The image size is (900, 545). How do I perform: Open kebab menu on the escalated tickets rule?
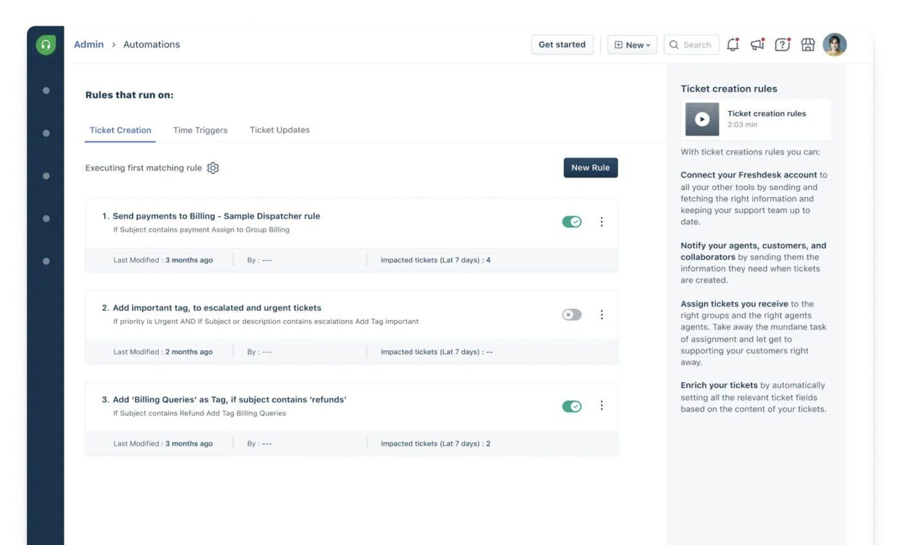[602, 315]
